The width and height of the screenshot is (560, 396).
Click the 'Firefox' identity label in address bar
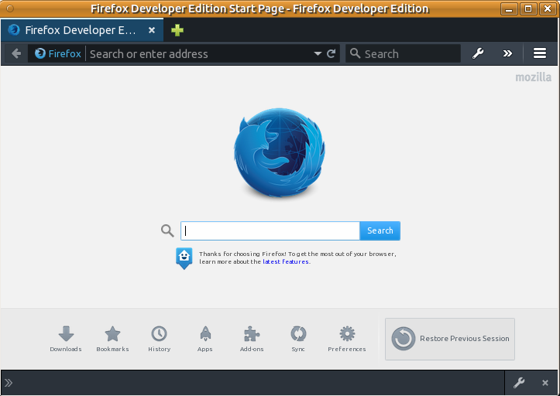click(x=64, y=53)
